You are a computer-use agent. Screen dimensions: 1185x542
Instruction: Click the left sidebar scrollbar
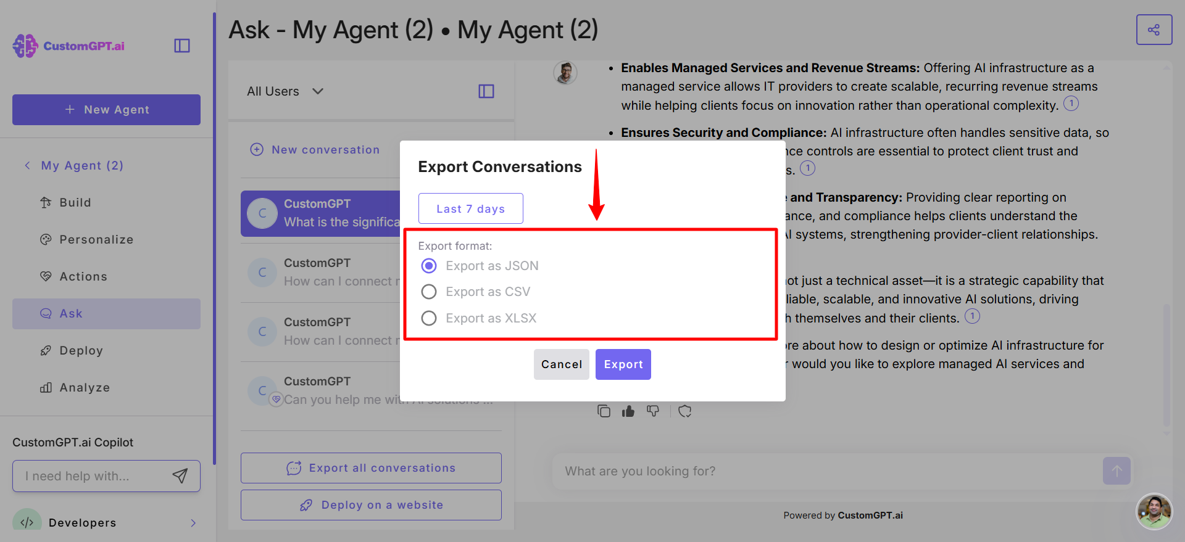[214, 237]
